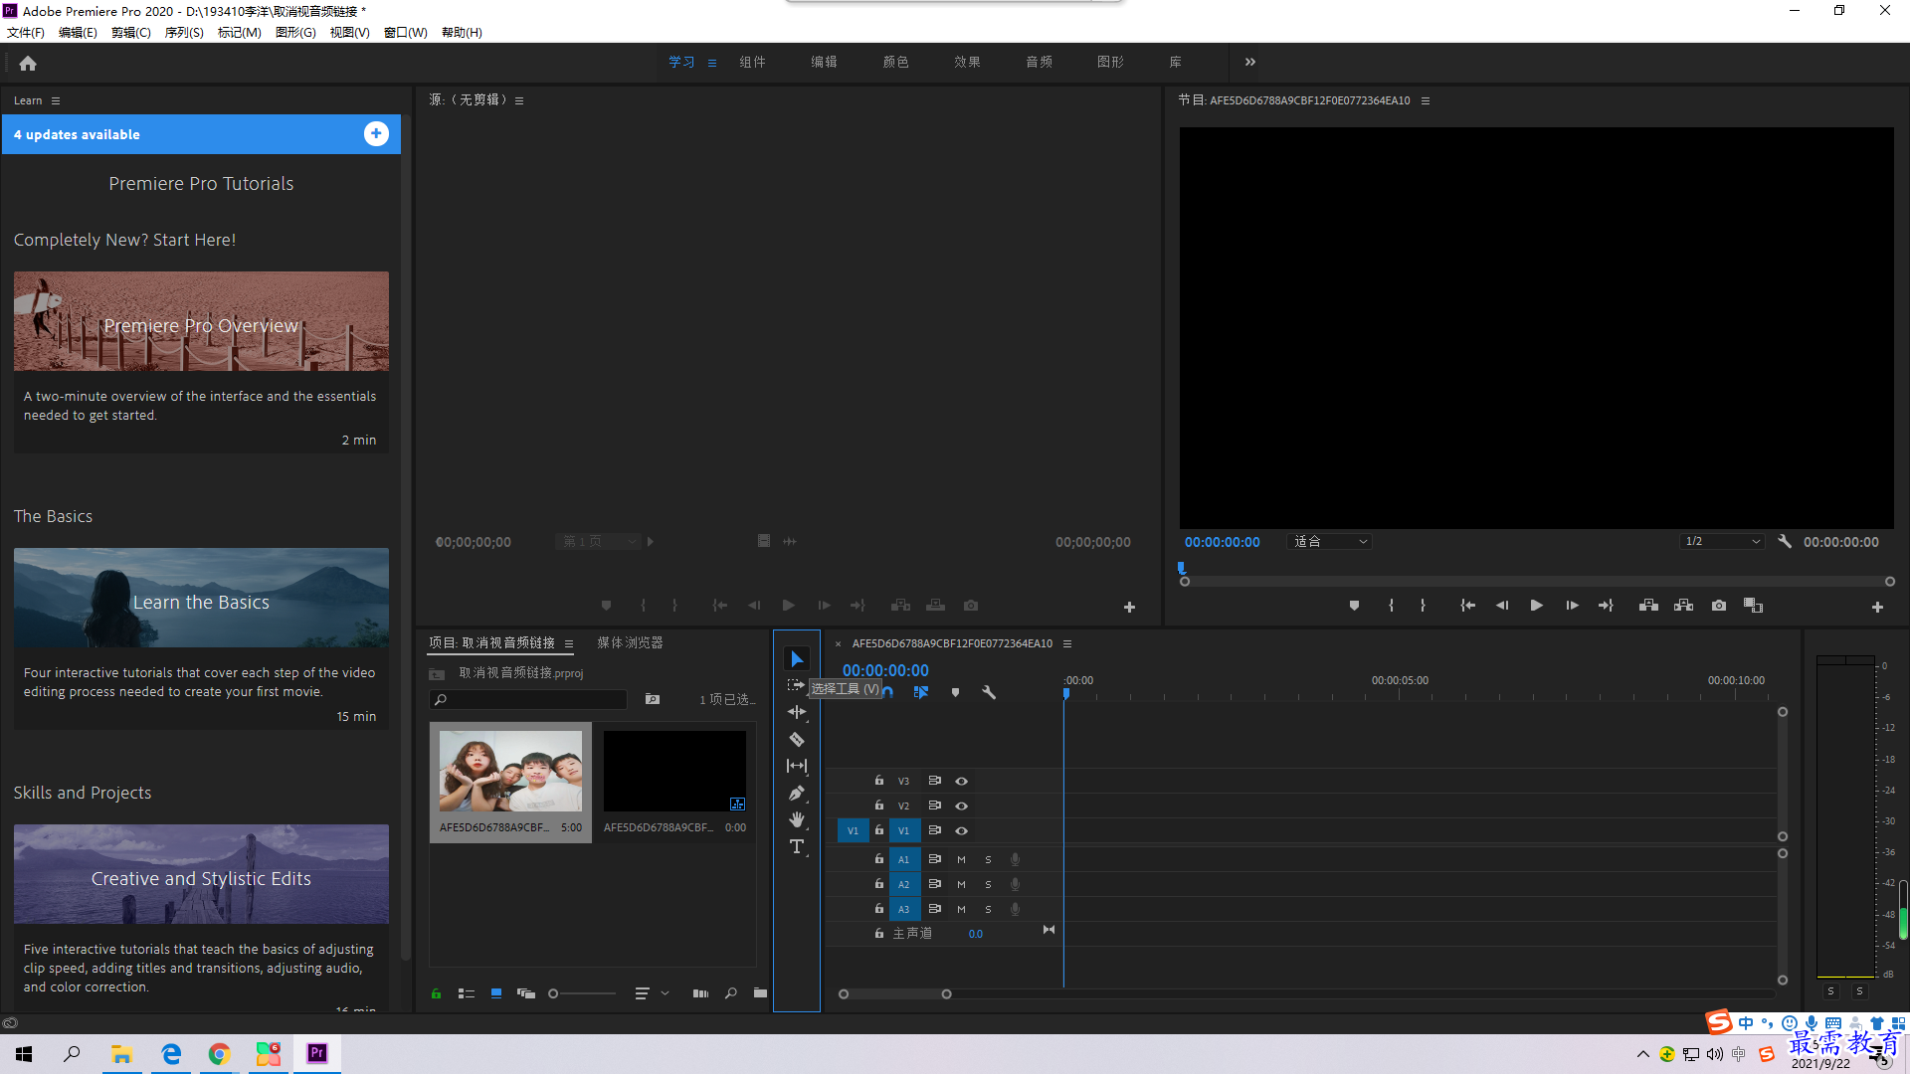Select the Type tool
Viewport: 1910px width, 1074px height.
pyautogui.click(x=797, y=846)
